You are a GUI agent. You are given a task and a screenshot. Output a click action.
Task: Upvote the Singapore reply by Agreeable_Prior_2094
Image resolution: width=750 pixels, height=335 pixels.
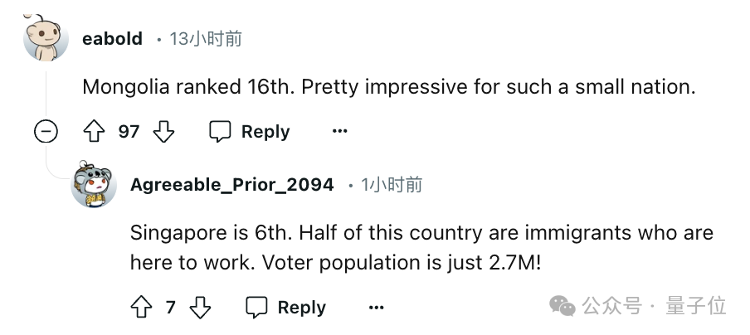coord(140,308)
